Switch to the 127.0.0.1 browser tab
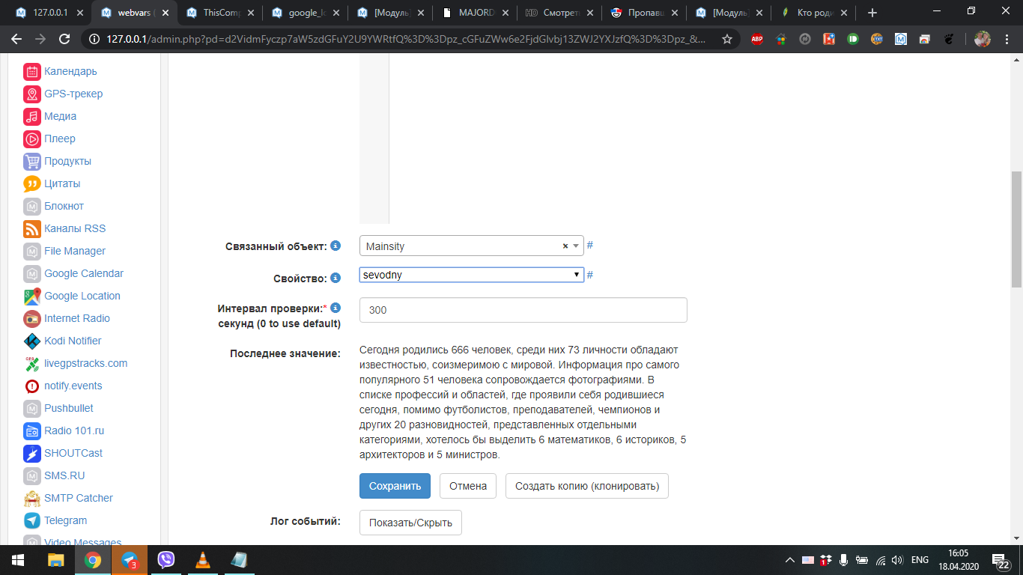Viewport: 1023px width, 575px height. [x=45, y=12]
